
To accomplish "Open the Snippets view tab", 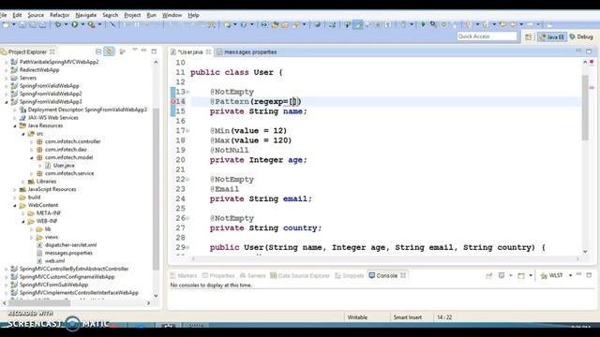I will [349, 275].
